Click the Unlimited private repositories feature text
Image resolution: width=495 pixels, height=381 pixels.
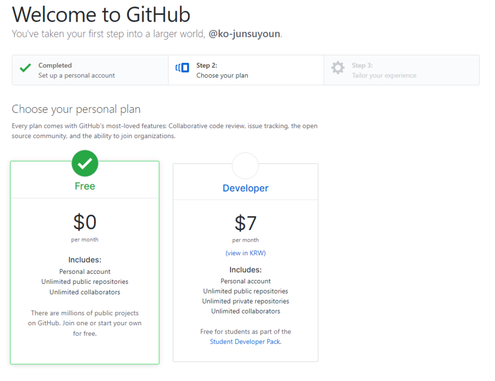pos(245,301)
